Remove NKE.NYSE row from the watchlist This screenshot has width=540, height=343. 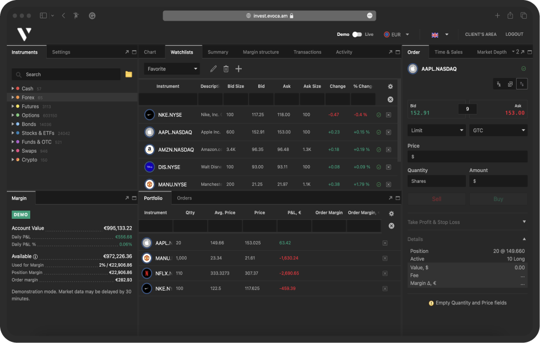tap(388, 115)
